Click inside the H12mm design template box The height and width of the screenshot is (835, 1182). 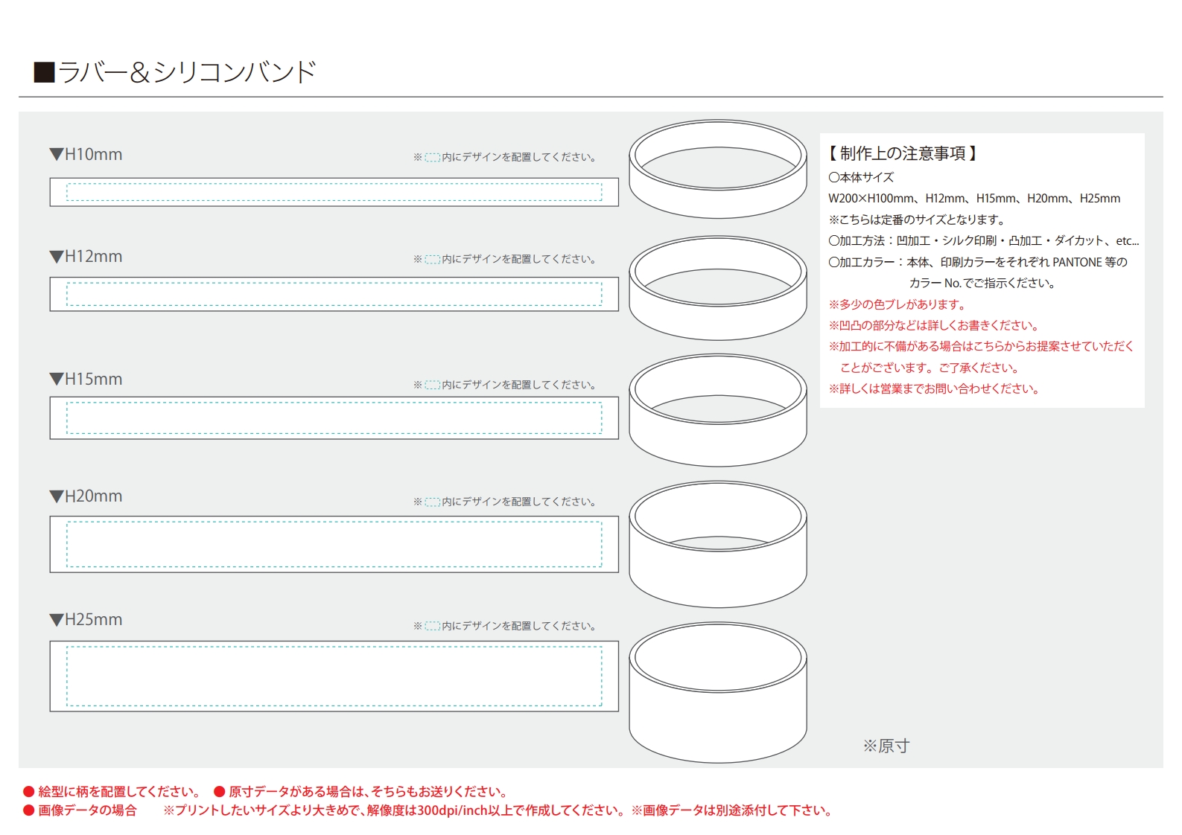(x=334, y=294)
